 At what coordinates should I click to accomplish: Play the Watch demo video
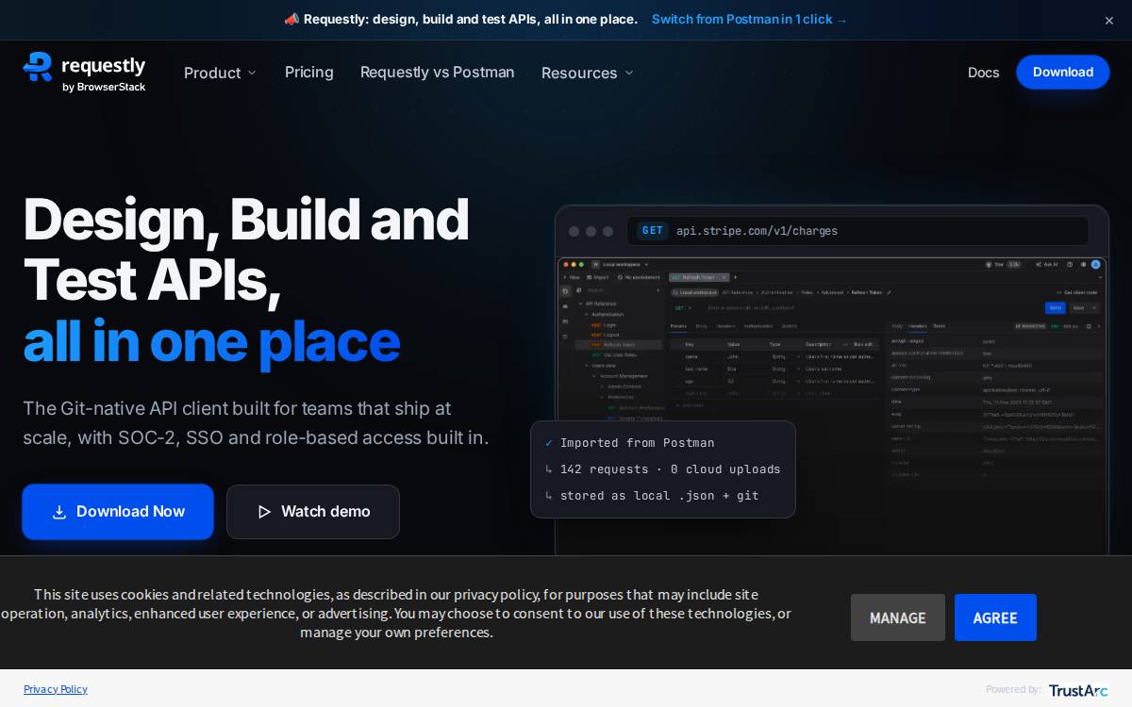313,512
